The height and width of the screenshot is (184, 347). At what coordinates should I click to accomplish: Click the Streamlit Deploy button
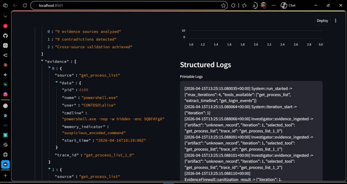[x=322, y=21]
